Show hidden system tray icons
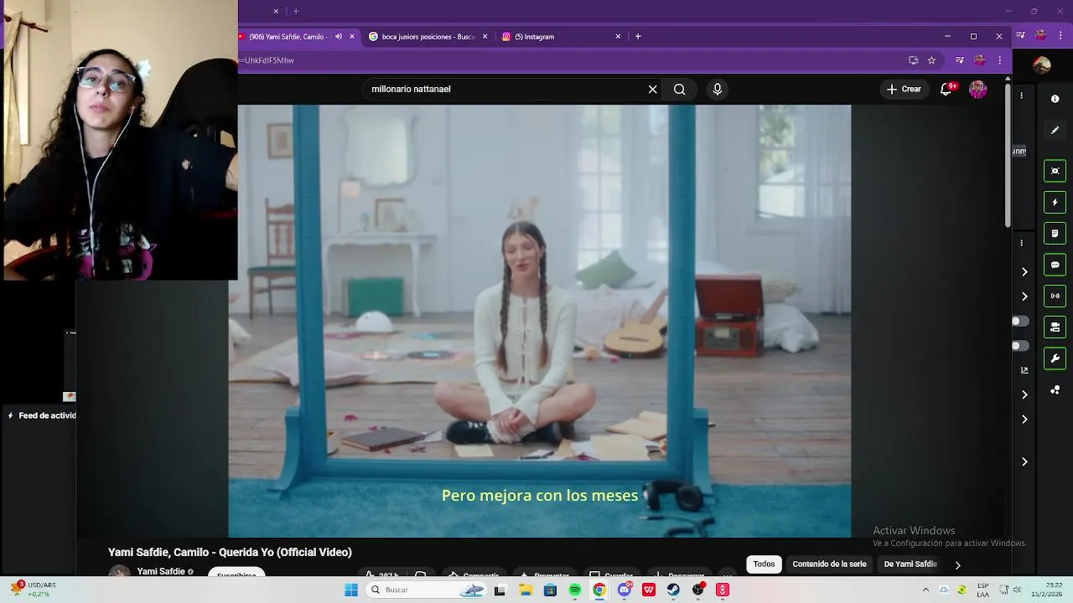This screenshot has height=603, width=1073. click(x=925, y=590)
